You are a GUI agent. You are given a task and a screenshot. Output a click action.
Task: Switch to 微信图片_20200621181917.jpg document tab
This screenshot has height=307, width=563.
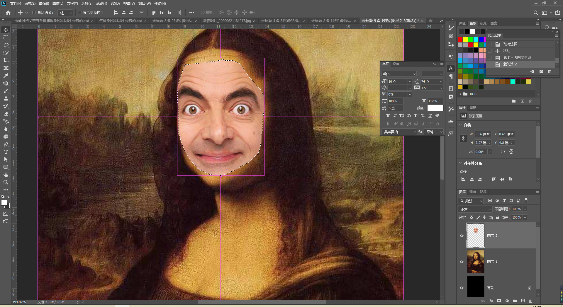coord(227,21)
